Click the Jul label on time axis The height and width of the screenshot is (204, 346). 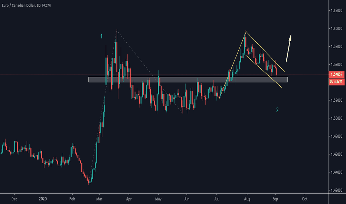pyautogui.click(x=216, y=199)
